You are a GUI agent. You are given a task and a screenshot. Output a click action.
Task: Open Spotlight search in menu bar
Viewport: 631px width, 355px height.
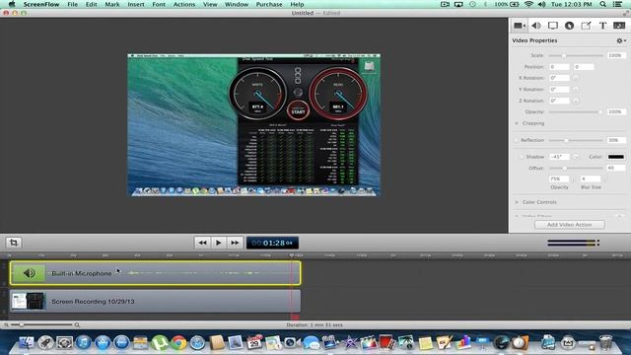click(602, 4)
